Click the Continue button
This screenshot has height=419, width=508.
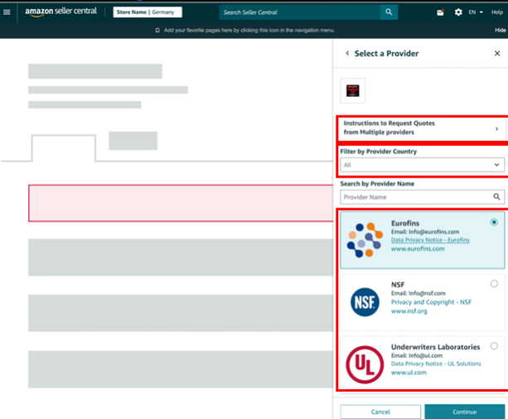coord(465,412)
